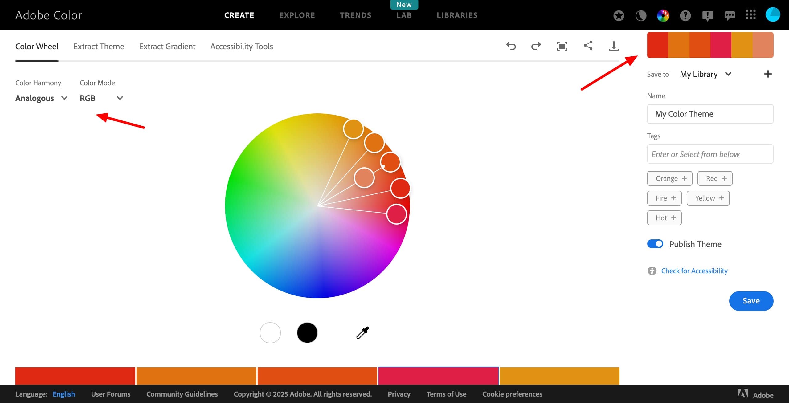
Task: Toggle dark mode moon icon
Action: (641, 15)
